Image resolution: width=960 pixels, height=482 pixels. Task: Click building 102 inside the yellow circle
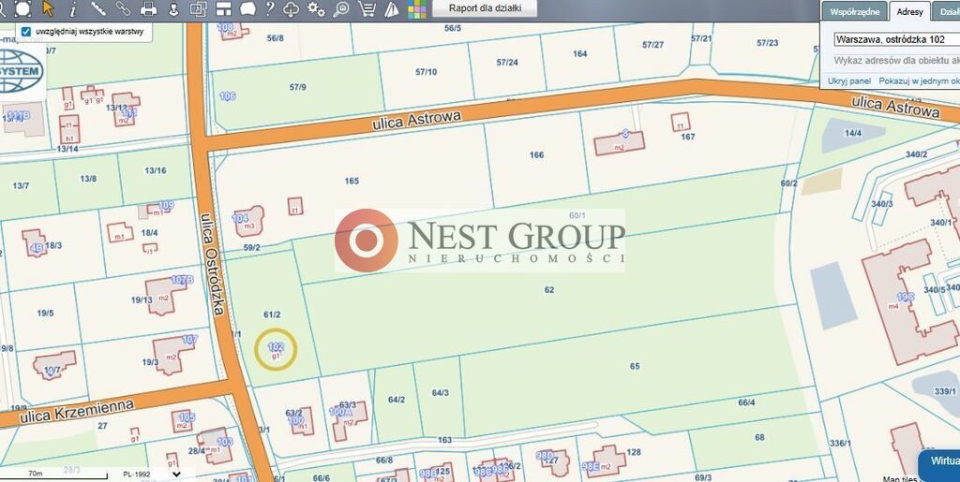point(276,349)
